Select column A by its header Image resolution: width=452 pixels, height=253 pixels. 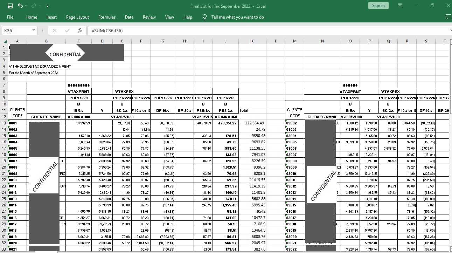click(17, 41)
